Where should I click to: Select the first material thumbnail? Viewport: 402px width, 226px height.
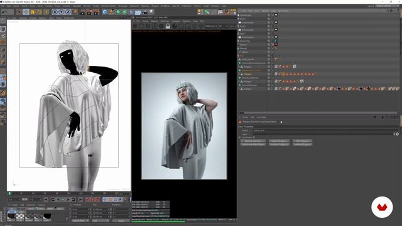tap(11, 217)
